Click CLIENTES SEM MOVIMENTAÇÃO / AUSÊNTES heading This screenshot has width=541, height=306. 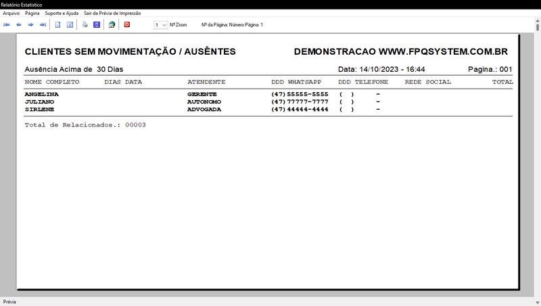tap(130, 52)
